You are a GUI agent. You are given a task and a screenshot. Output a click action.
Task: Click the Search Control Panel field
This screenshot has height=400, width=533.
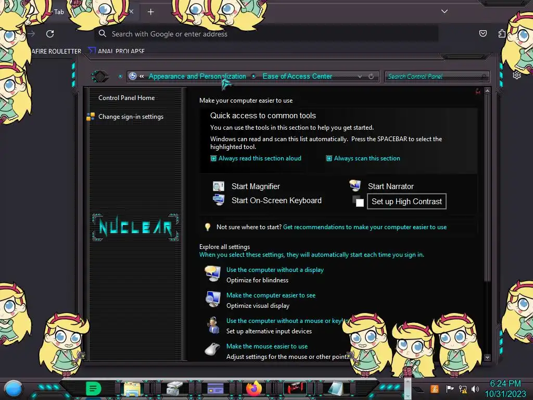pyautogui.click(x=437, y=77)
